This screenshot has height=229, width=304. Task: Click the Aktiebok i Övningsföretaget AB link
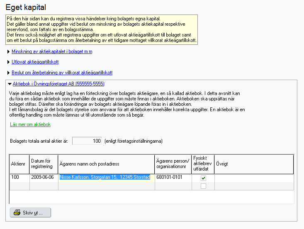58,84
